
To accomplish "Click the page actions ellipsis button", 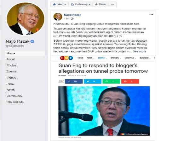I will pos(112,4).
